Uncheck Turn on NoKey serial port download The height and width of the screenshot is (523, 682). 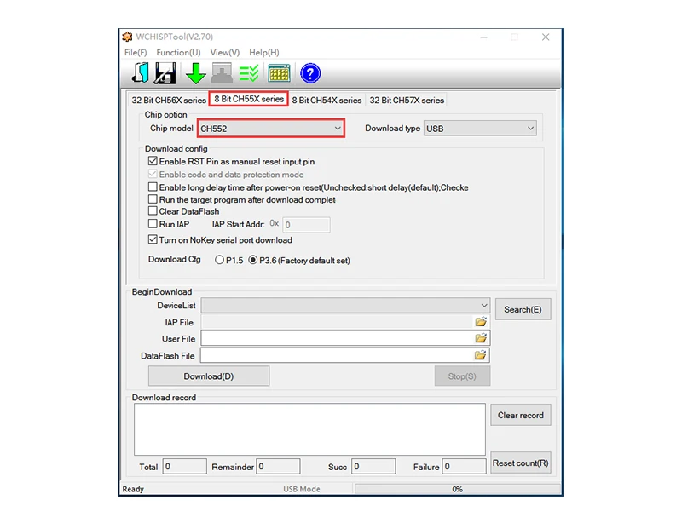[153, 239]
